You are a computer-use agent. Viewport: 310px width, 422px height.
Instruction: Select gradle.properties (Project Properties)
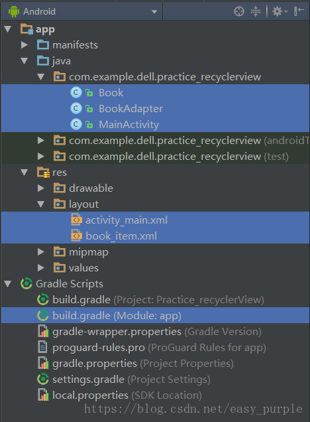coord(155,364)
